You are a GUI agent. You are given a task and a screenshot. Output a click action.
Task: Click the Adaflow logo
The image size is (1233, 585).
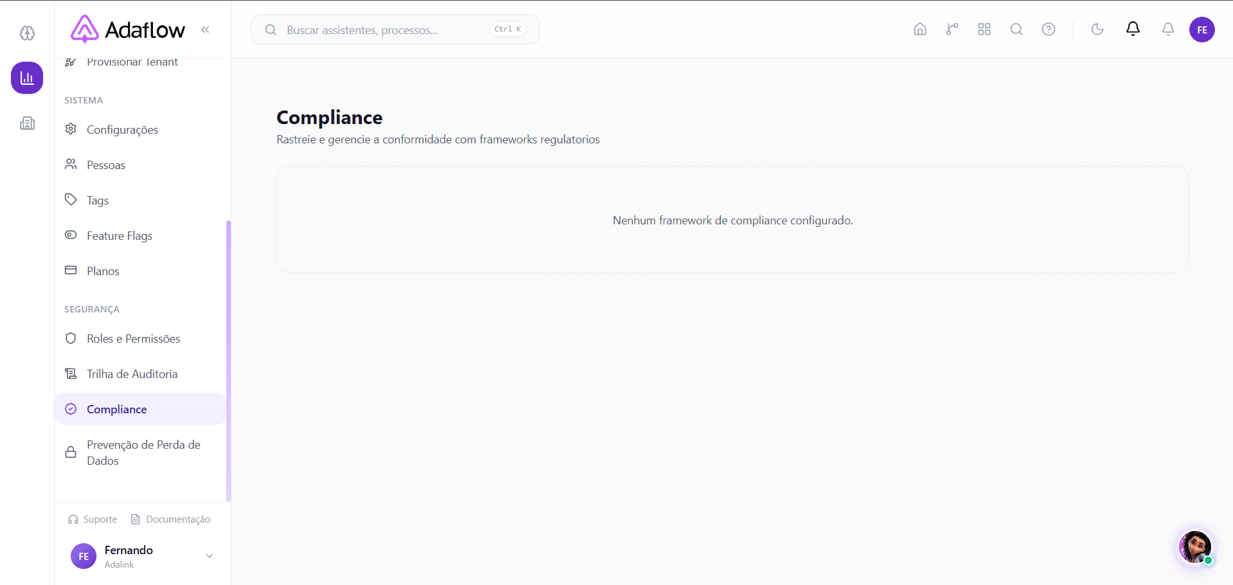point(128,30)
